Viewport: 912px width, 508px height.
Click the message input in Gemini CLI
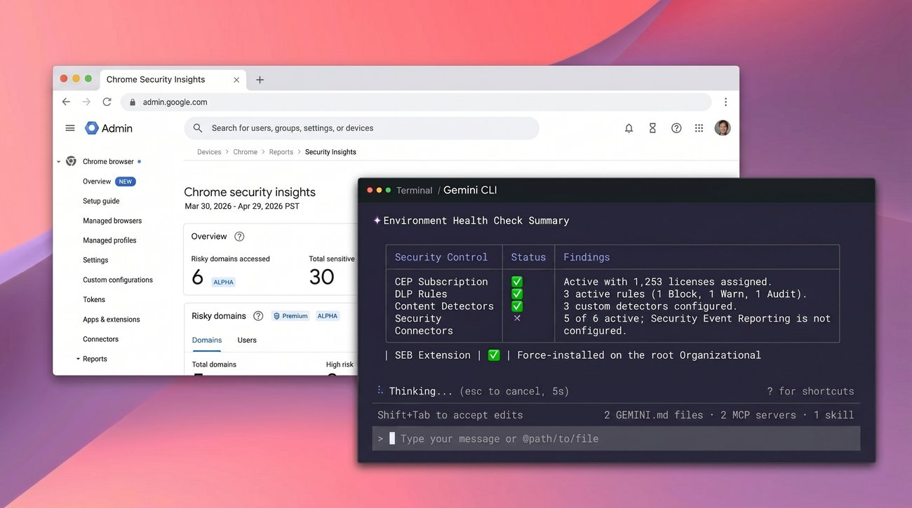616,439
